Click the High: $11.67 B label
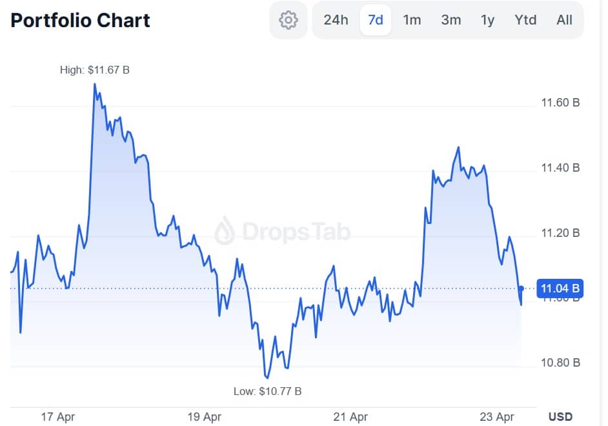Viewport: 608px width, 426px height. (x=94, y=70)
